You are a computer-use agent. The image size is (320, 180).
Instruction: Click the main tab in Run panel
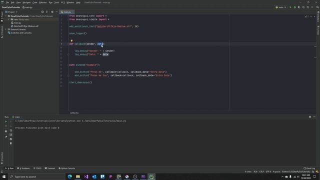click(x=16, y=117)
